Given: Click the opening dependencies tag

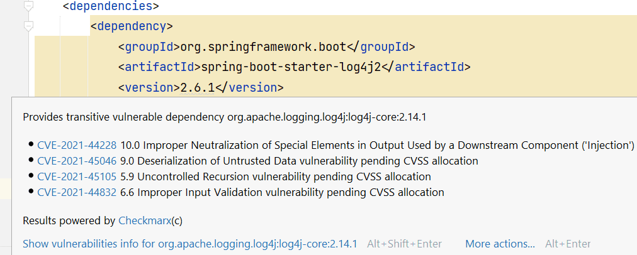Looking at the screenshot, I should tap(111, 7).
